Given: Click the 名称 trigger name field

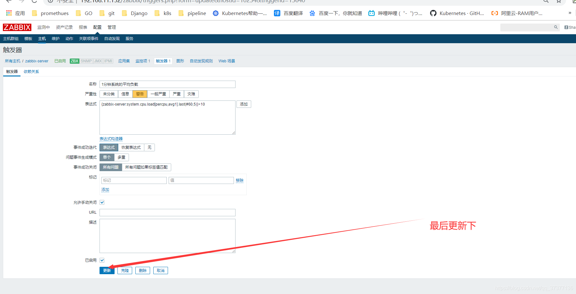Looking at the screenshot, I should (167, 84).
